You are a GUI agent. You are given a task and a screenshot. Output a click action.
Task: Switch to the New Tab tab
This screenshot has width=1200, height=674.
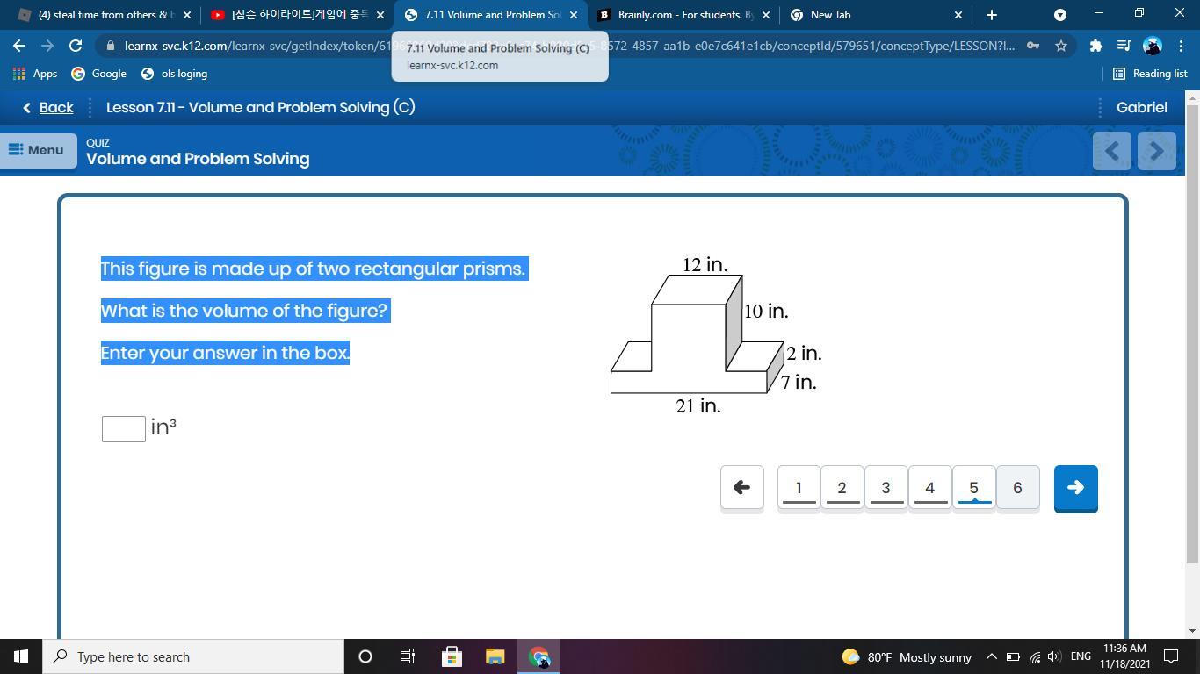[x=875, y=15]
